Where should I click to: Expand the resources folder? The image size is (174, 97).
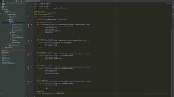click(4, 47)
